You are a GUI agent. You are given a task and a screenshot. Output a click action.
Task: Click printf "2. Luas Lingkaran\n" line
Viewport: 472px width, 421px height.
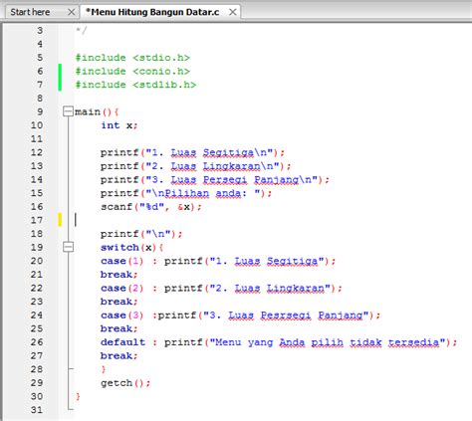196,166
